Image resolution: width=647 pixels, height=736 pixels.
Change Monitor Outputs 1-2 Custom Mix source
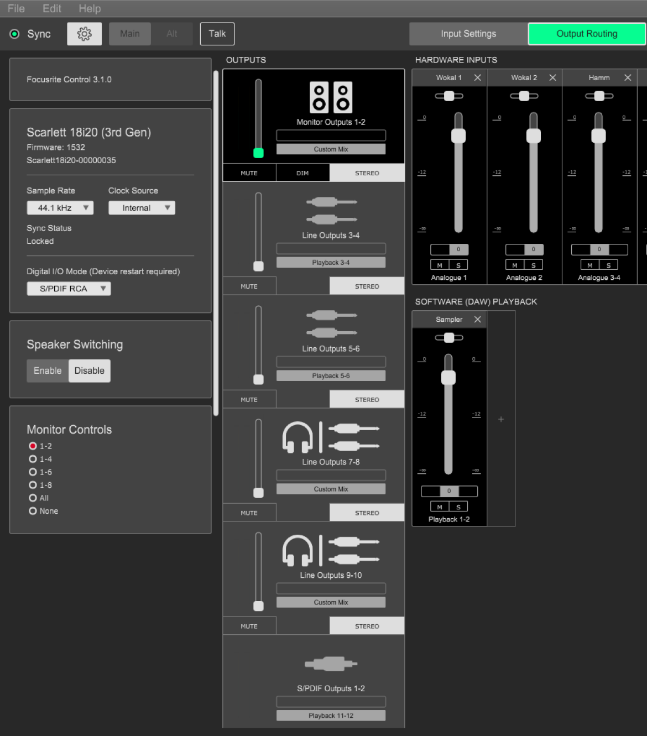pos(331,149)
